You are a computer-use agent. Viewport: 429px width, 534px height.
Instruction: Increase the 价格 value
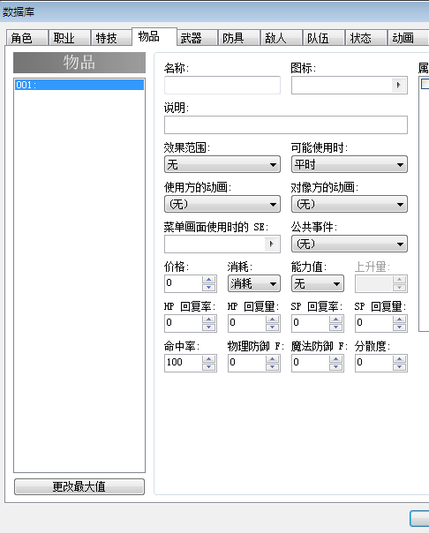[x=208, y=280]
